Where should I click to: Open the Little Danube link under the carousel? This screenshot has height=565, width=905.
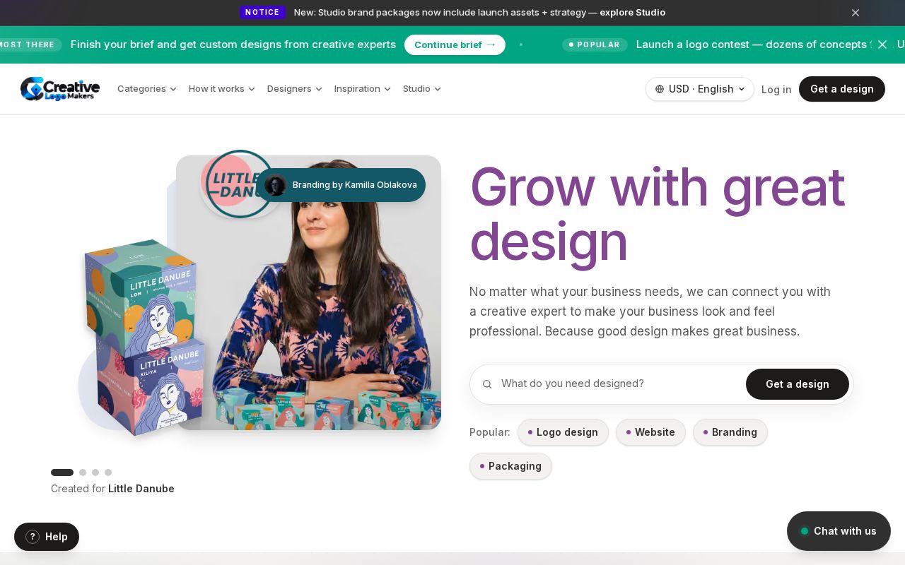141,489
